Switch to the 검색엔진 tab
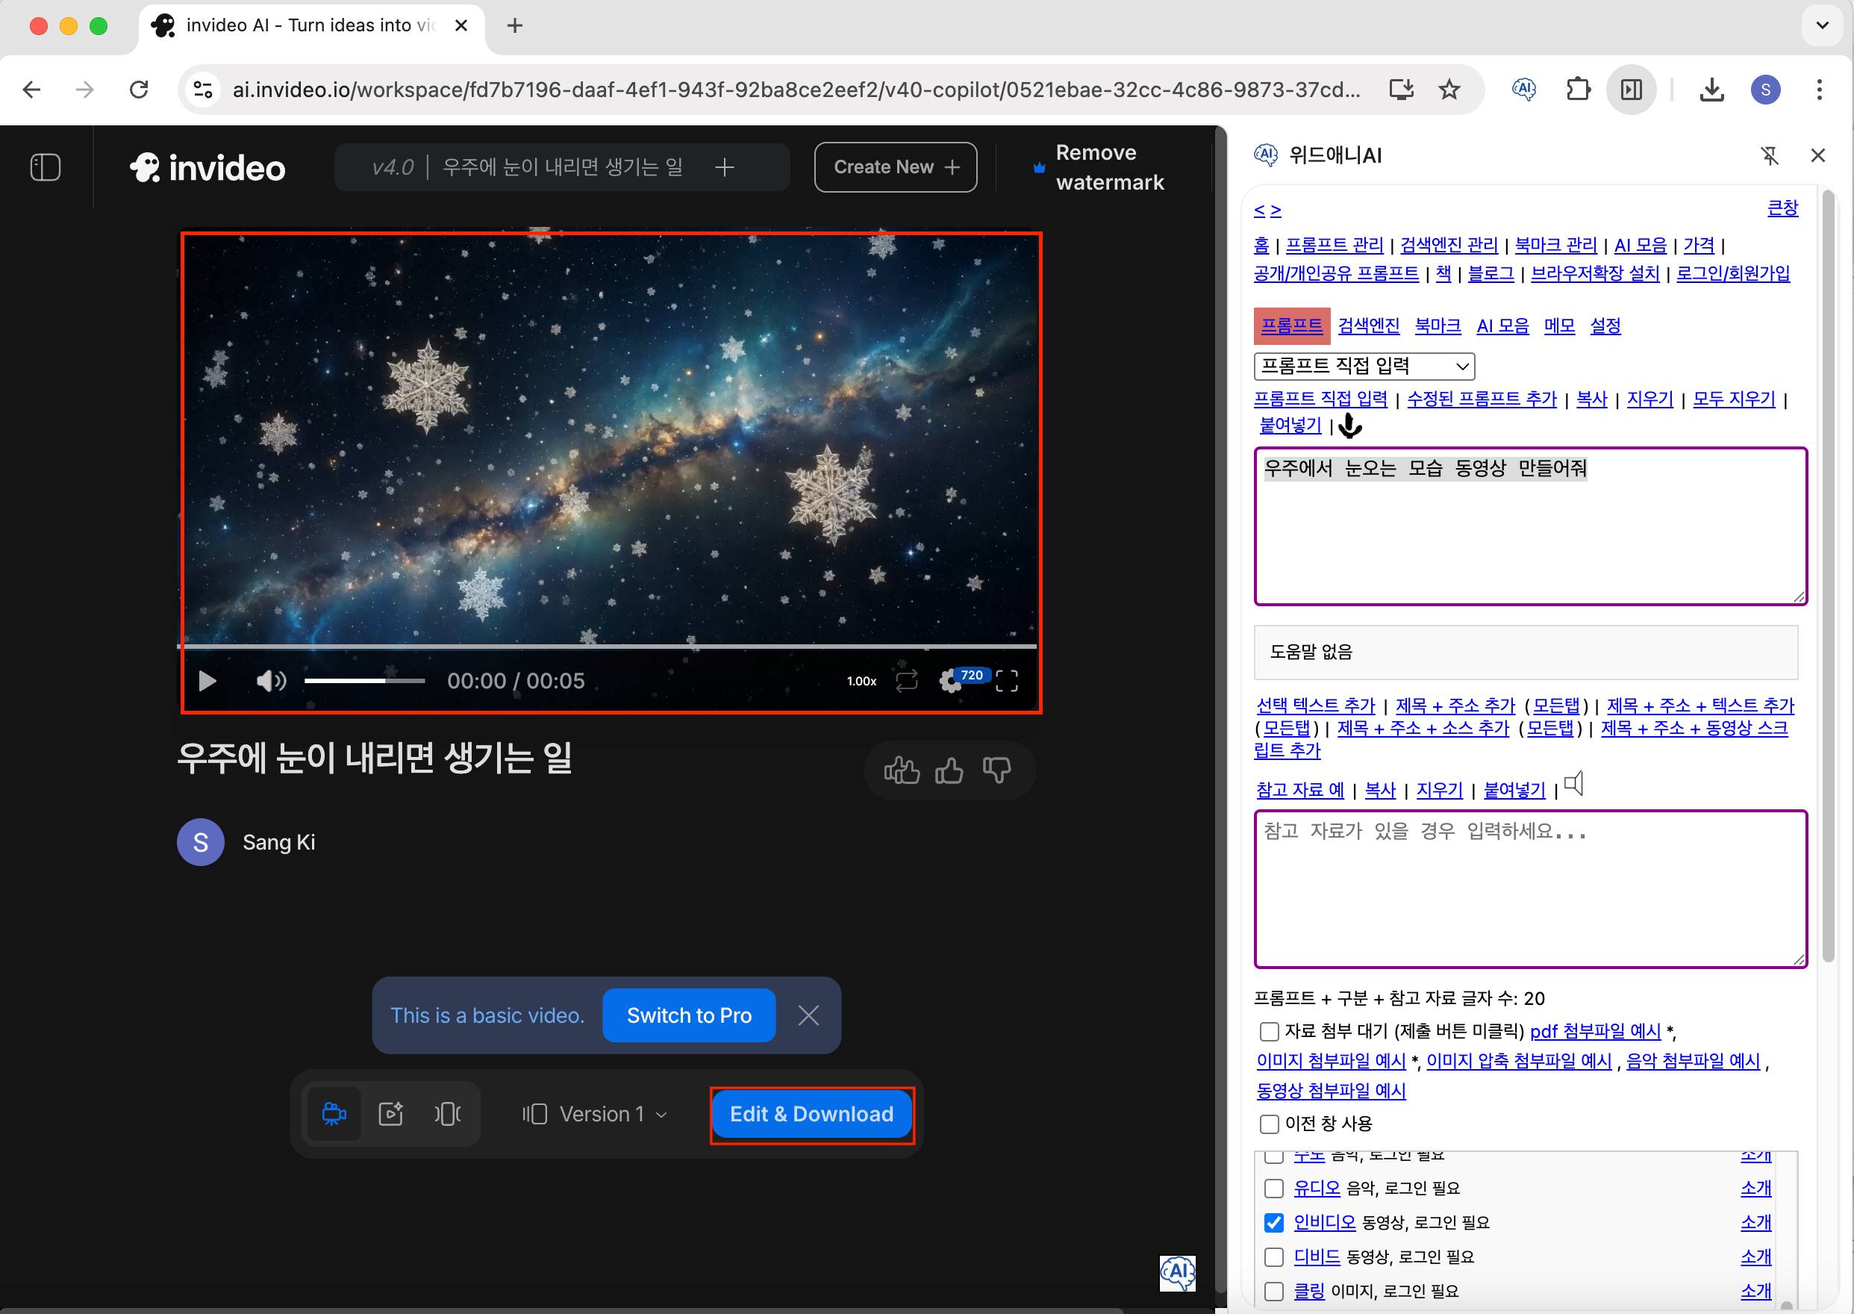 pyautogui.click(x=1368, y=326)
